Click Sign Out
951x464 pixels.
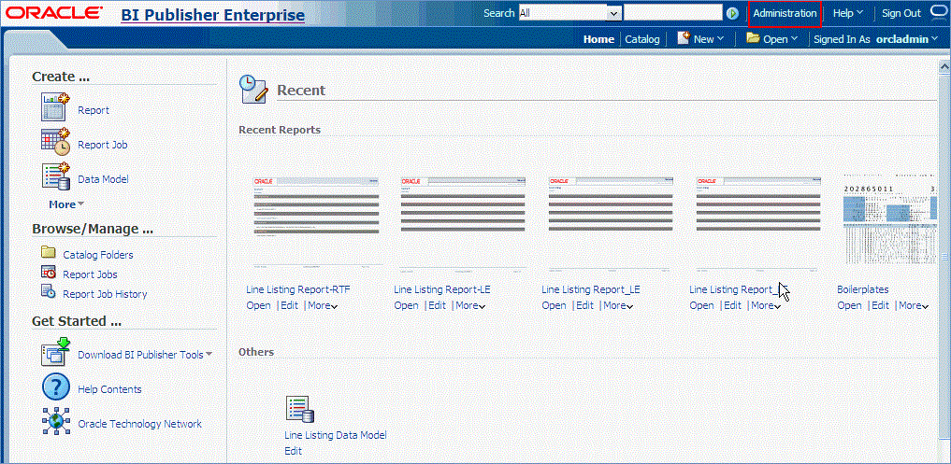901,13
